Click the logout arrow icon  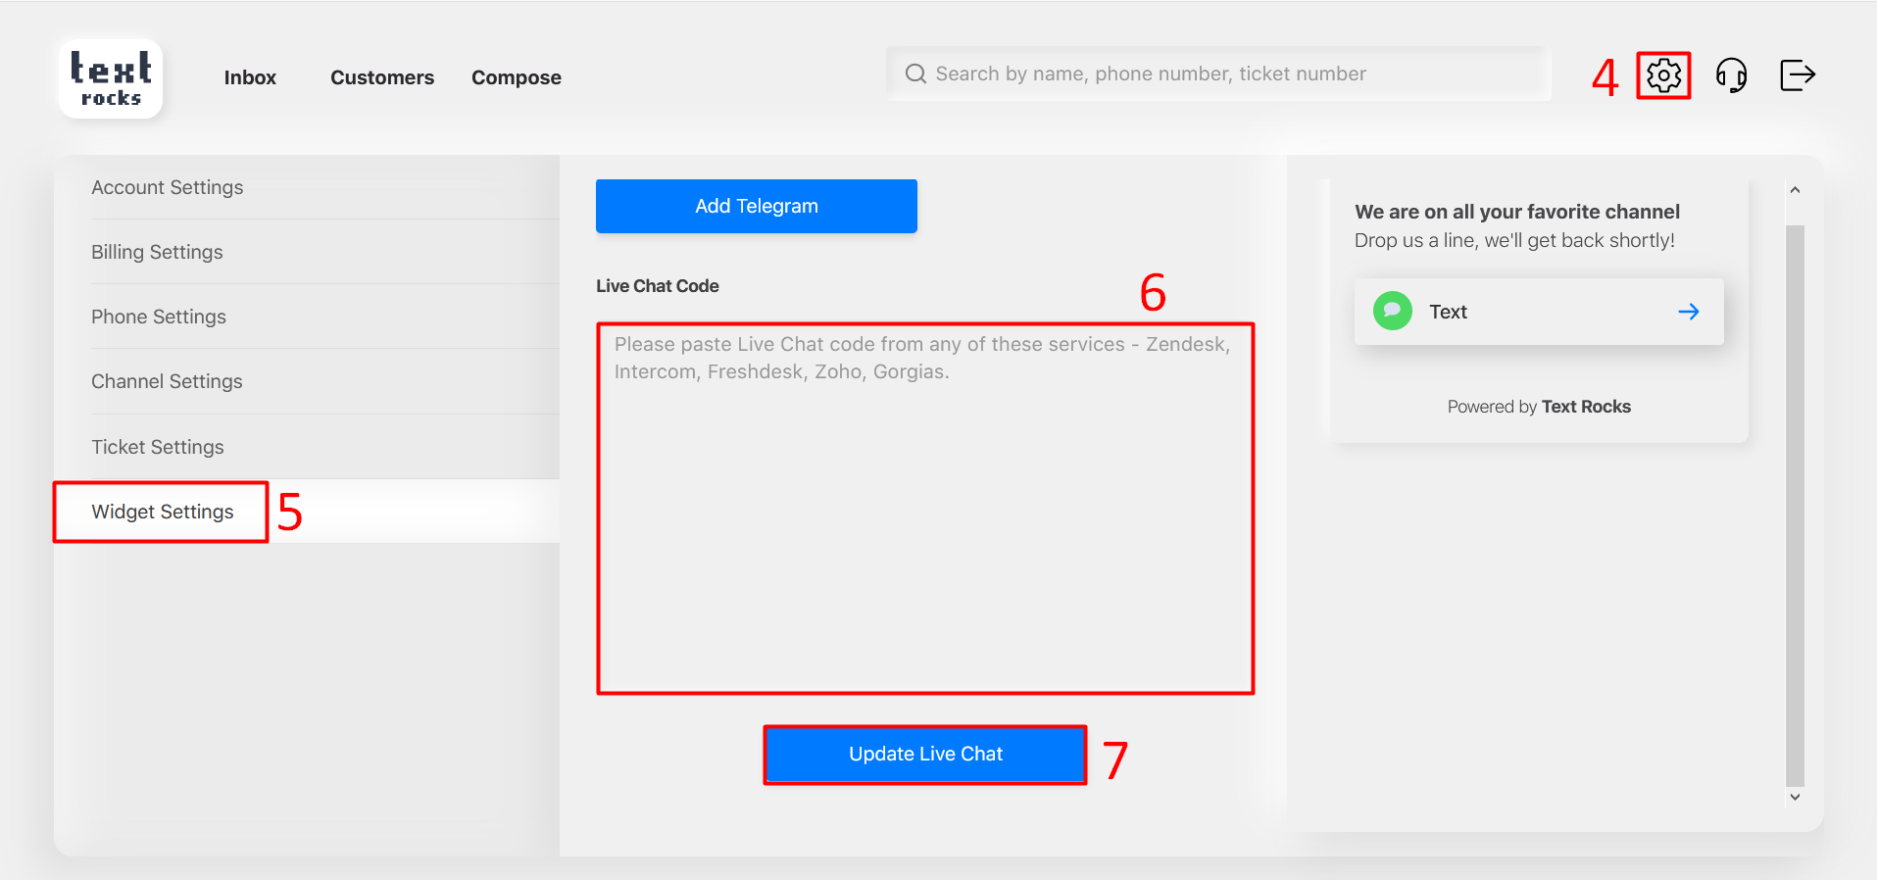point(1797,75)
